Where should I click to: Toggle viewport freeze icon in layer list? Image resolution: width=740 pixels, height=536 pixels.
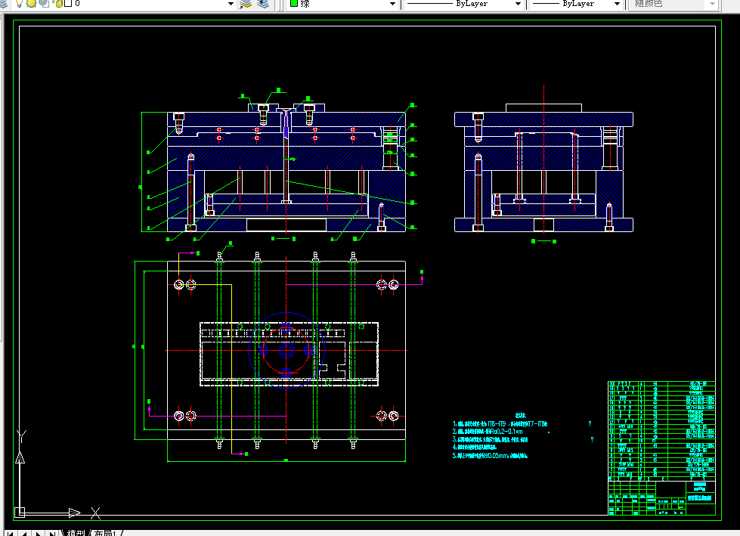43,3
